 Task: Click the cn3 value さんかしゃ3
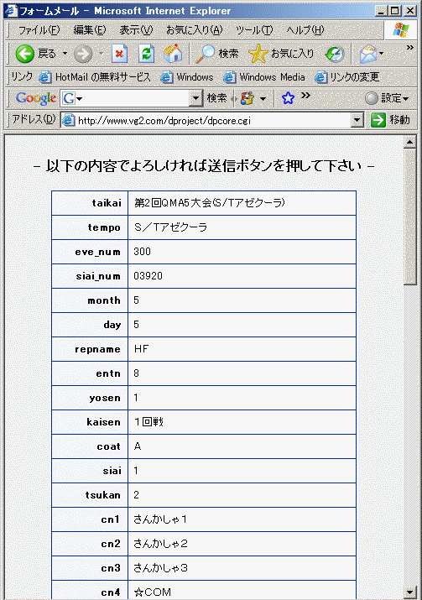(x=160, y=568)
